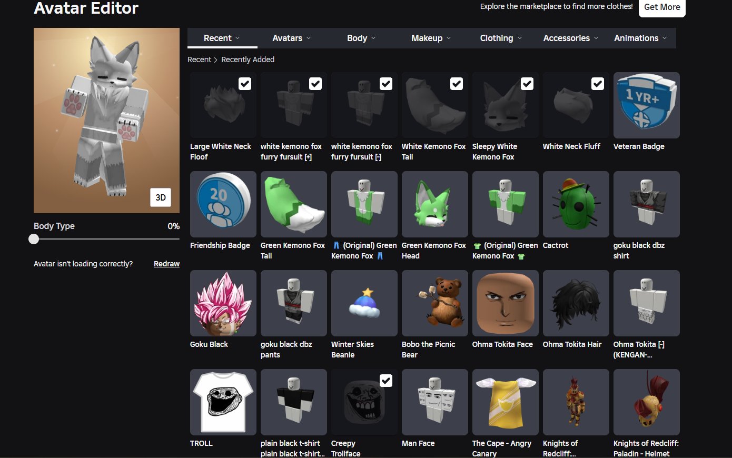This screenshot has height=458, width=732.
Task: Select the Veteran Badge item icon
Action: pos(646,105)
